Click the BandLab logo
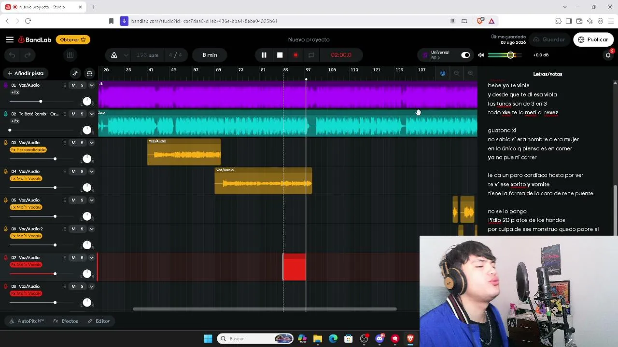 tap(35, 40)
